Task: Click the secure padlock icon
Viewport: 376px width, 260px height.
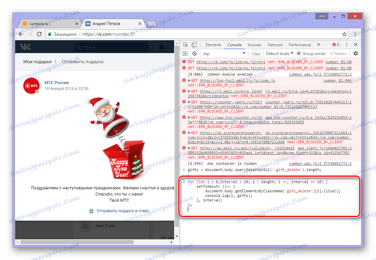Action: pyautogui.click(x=50, y=34)
